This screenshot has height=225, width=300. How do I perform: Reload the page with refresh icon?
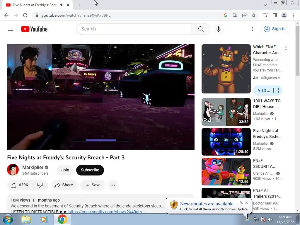click(25, 15)
